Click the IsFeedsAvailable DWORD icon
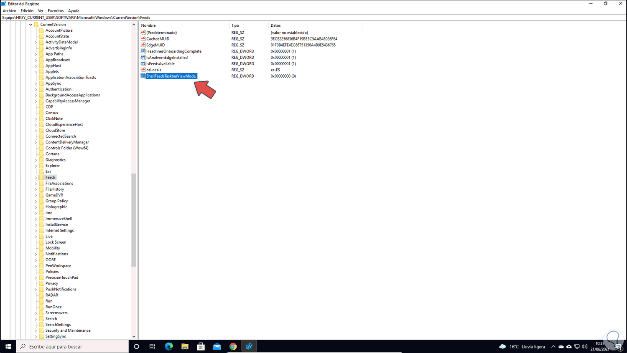 [143, 63]
